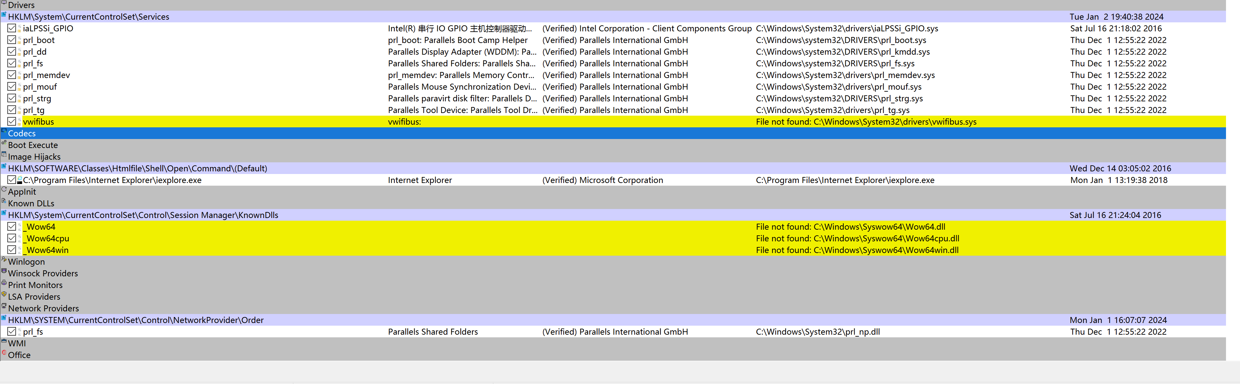Uncheck the vwifibus driver entry
This screenshot has width=1240, height=384.
12,122
